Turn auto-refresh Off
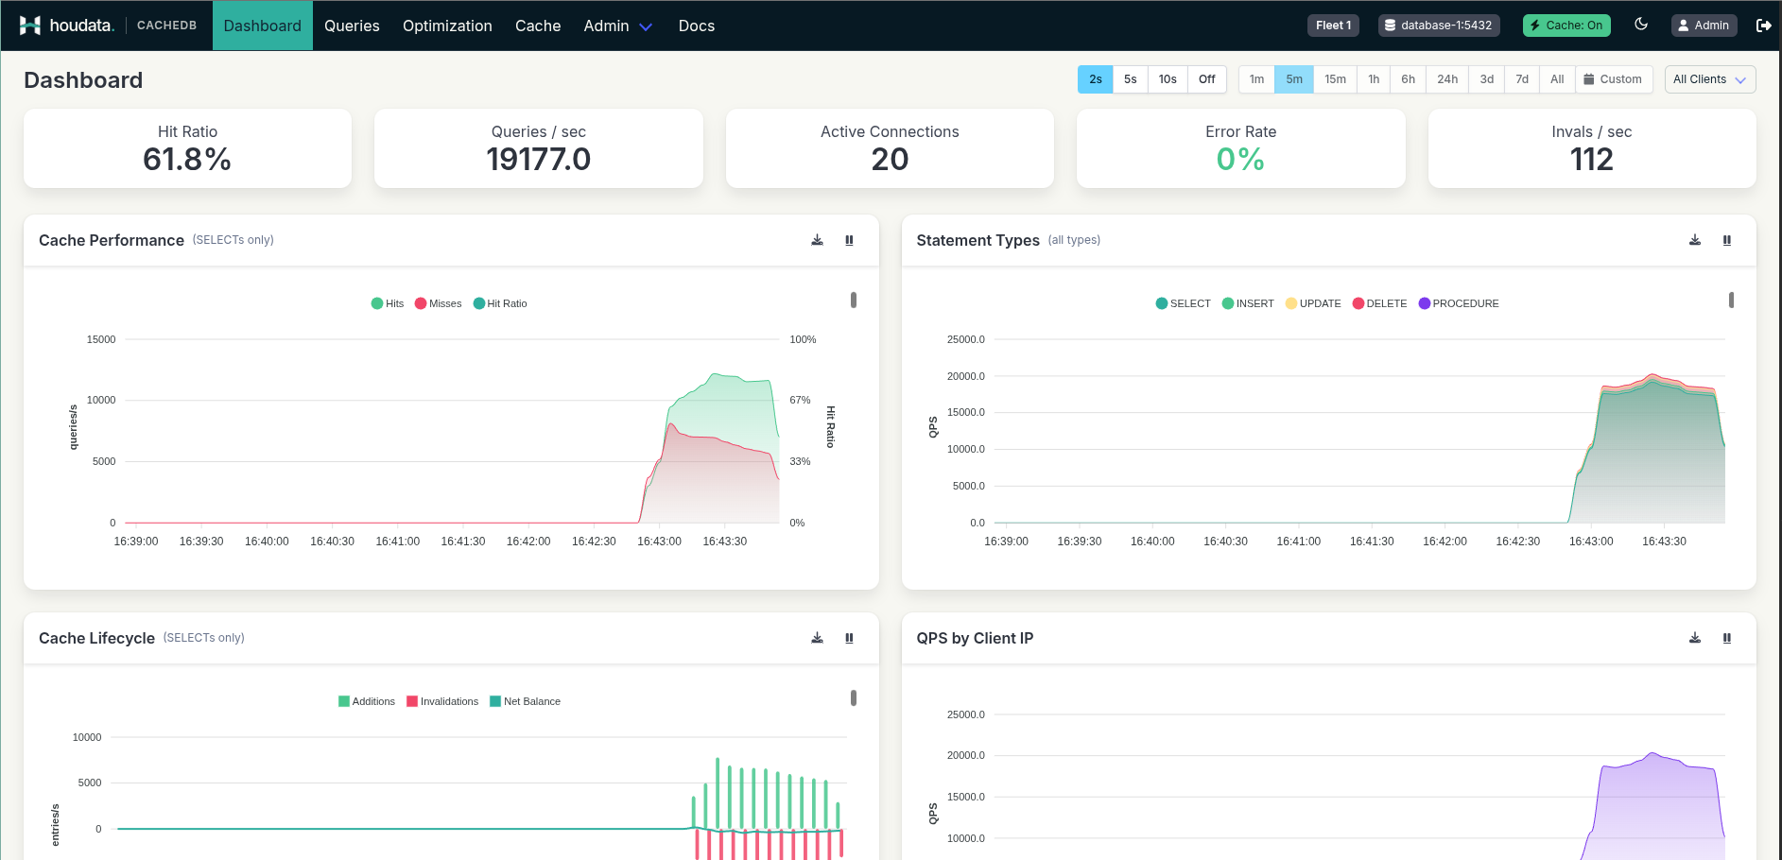This screenshot has height=860, width=1782. tap(1207, 79)
